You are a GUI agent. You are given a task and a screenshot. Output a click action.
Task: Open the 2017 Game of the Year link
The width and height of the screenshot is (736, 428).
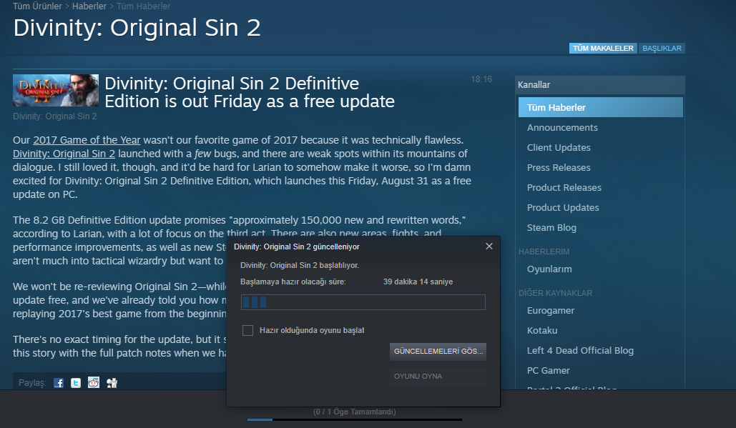pyautogui.click(x=87, y=140)
